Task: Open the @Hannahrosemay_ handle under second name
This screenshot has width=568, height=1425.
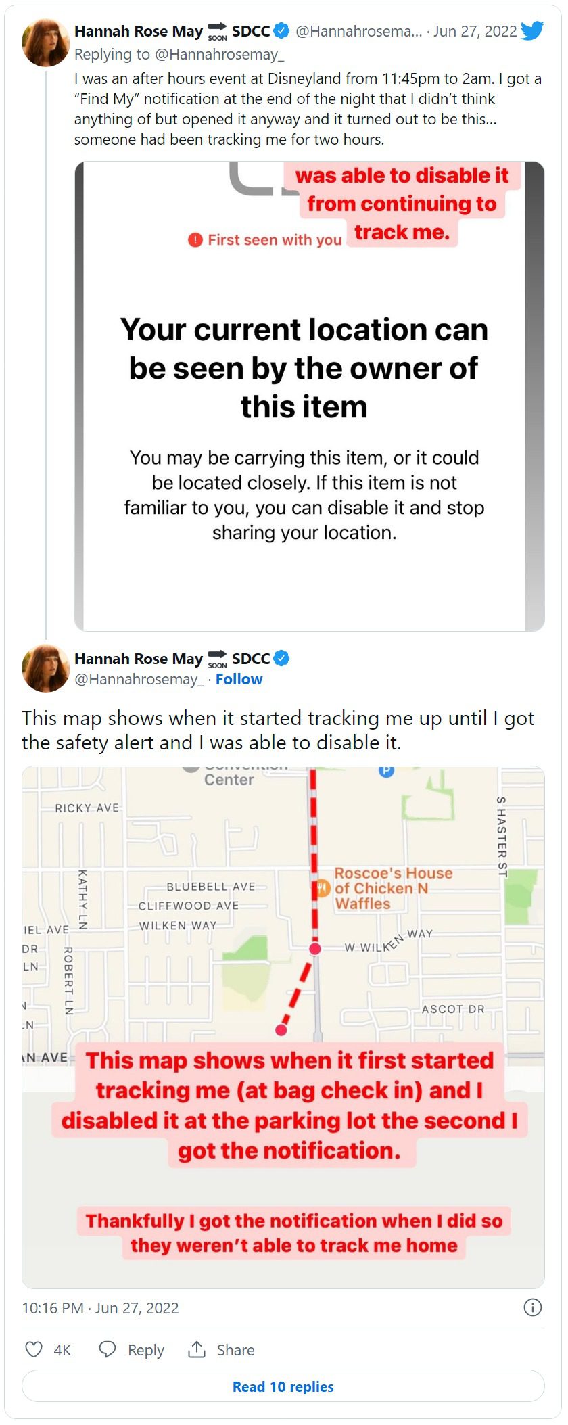Action: click(139, 679)
